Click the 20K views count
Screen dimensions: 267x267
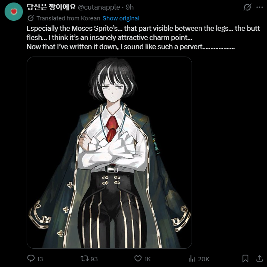click(x=204, y=259)
